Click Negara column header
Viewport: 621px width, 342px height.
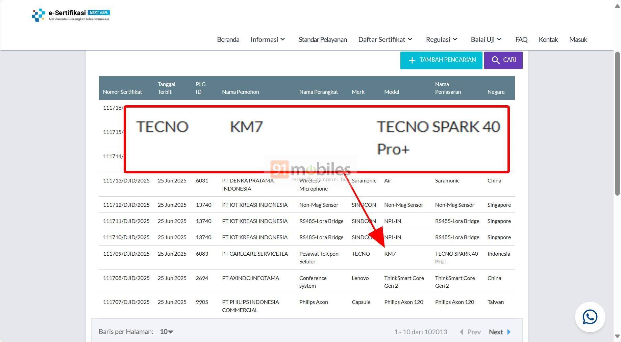tap(496, 92)
